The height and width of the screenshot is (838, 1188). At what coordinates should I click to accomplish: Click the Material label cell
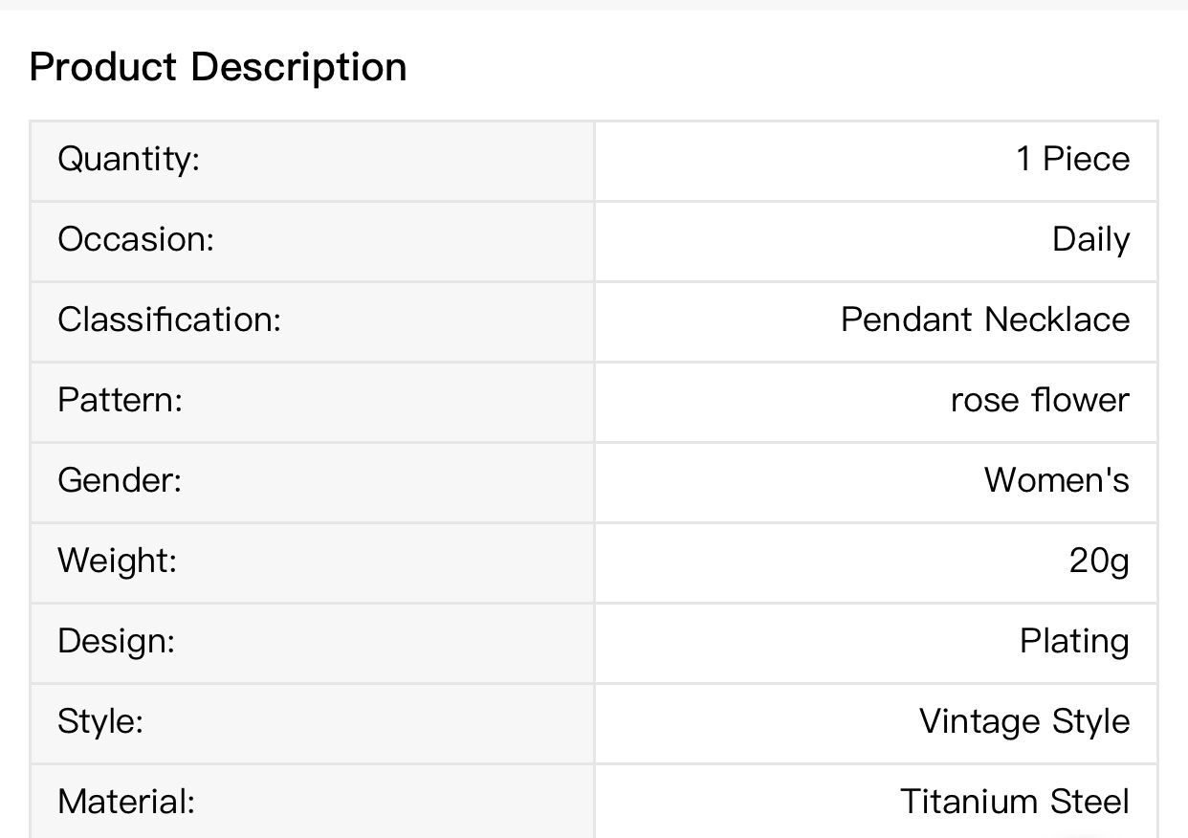[126, 802]
